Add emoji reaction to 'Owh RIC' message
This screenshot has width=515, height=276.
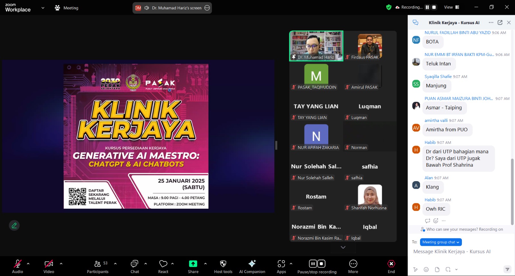436,221
